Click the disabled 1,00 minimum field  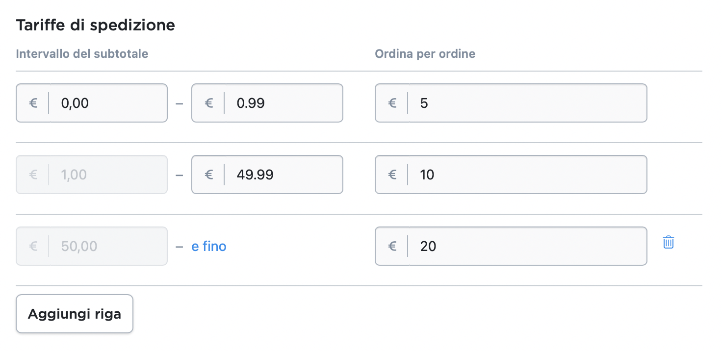(108, 175)
